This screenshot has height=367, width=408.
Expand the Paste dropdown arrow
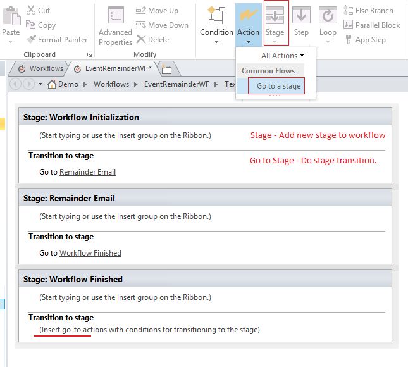11,42
